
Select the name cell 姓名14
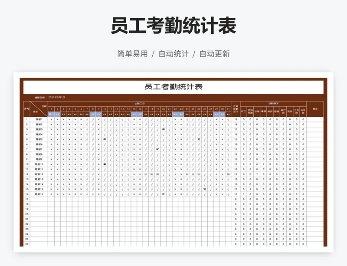[x=39, y=184]
